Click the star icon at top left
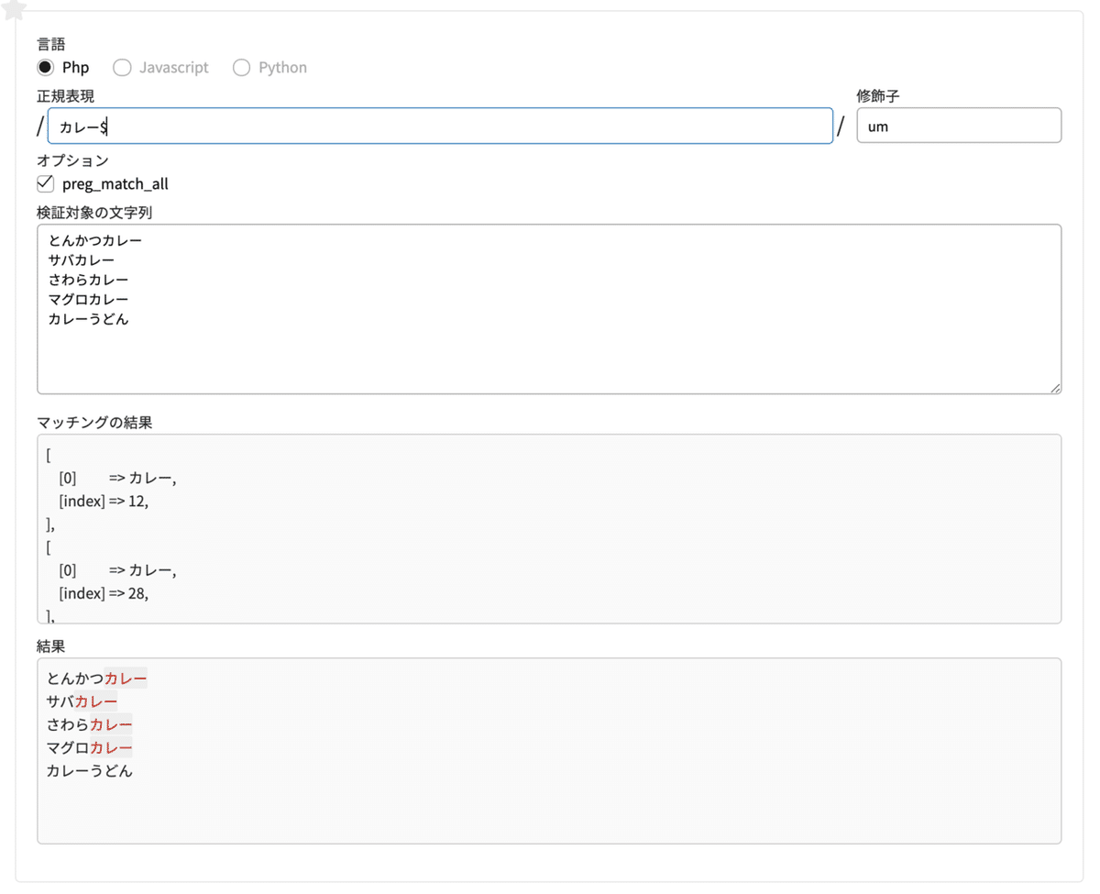 click(16, 9)
